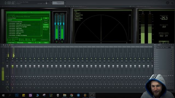Click the Compare button in preset manager
Image resolution: width=175 pixels, height=98 pixels.
[46, 25]
